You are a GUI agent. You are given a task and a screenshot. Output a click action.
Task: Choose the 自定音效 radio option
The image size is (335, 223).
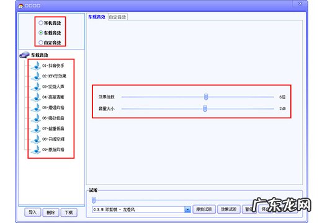[x=40, y=43]
